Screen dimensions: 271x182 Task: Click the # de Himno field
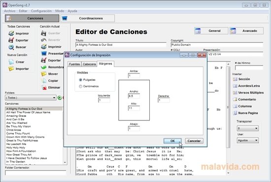[249, 68]
